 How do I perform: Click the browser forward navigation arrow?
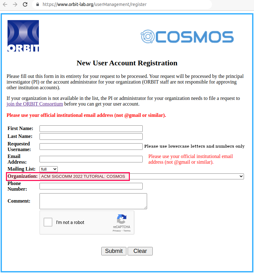pos(15,4)
